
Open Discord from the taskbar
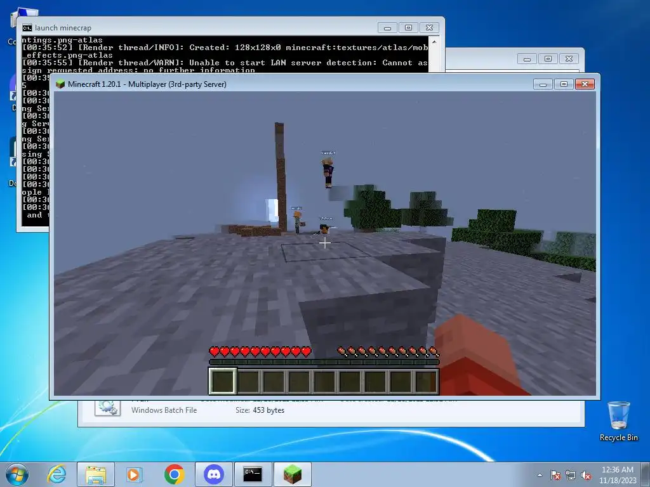point(214,474)
